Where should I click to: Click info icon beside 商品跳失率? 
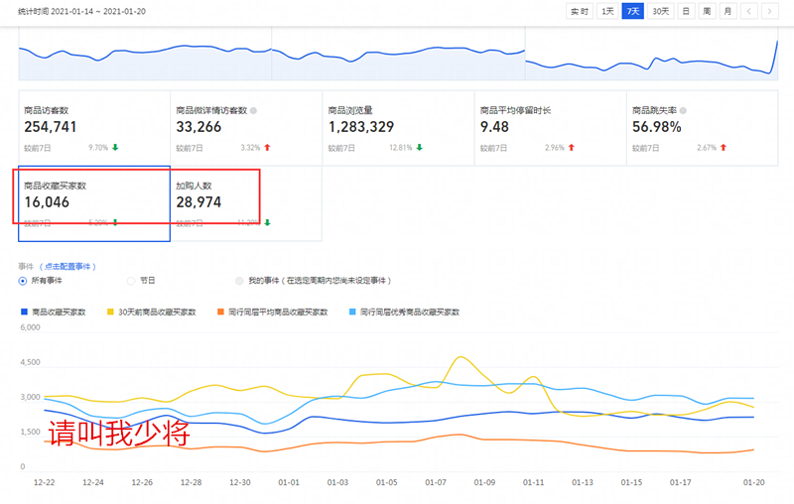click(683, 110)
